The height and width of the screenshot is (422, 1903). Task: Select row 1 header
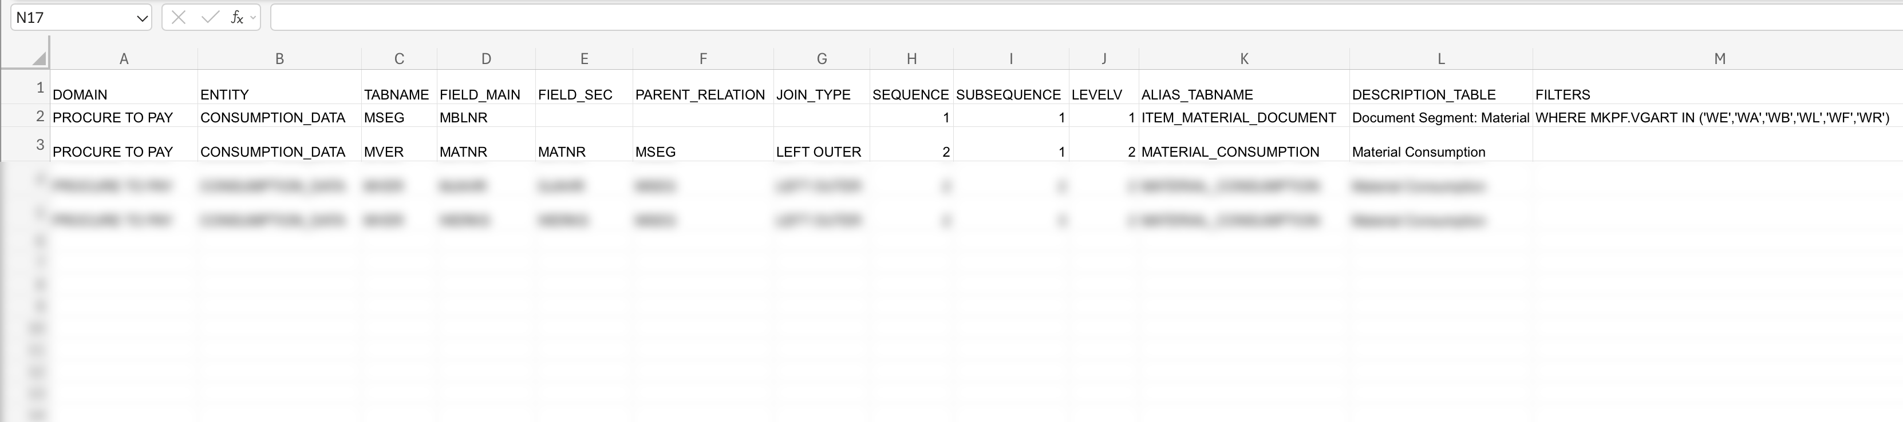40,88
